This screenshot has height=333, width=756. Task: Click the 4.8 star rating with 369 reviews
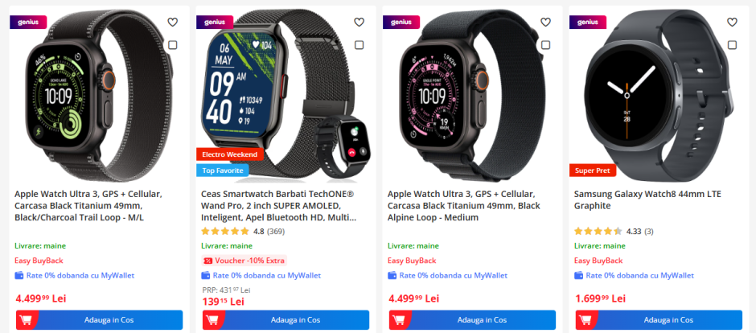click(x=243, y=232)
